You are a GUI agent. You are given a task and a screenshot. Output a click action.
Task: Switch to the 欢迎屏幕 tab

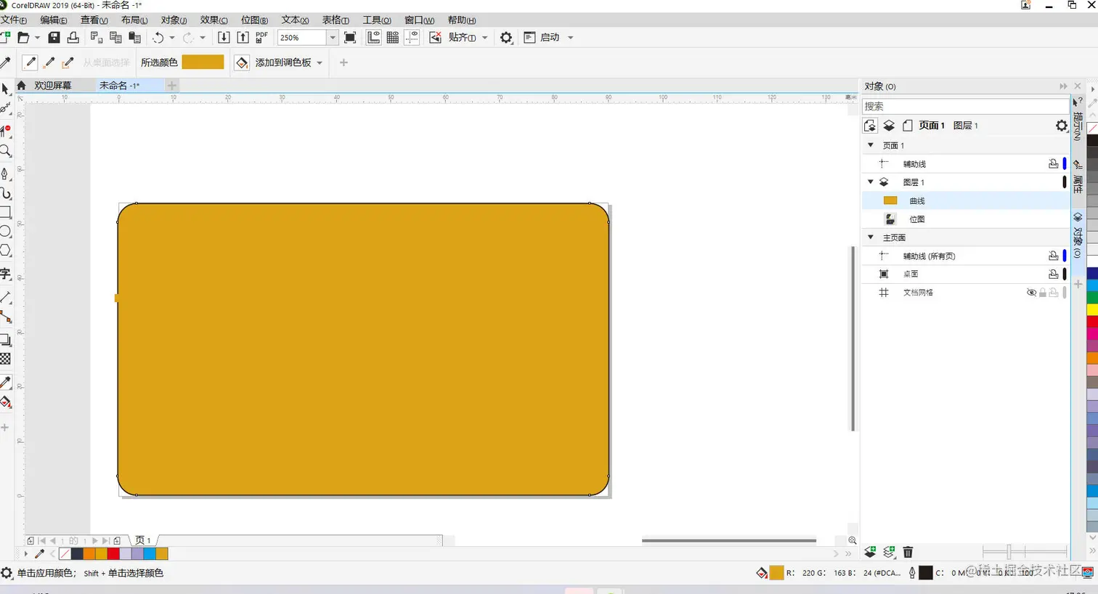(x=53, y=86)
